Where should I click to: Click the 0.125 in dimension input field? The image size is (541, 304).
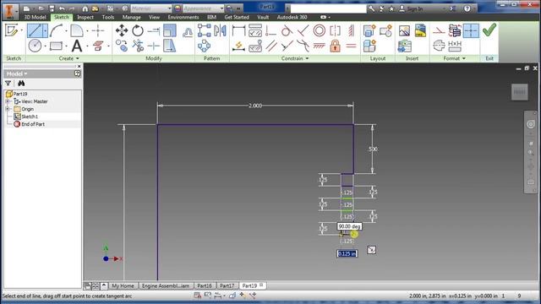pyautogui.click(x=347, y=253)
